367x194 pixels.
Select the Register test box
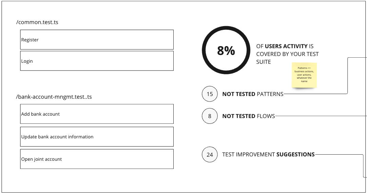click(97, 40)
